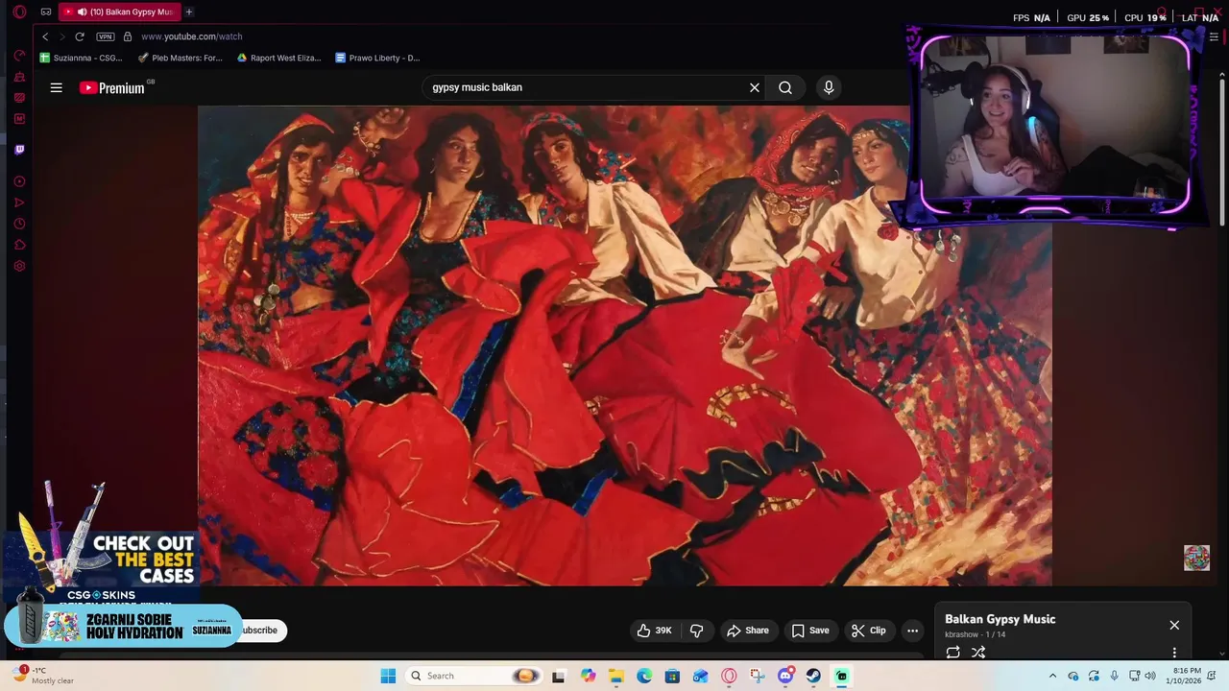The width and height of the screenshot is (1229, 691).
Task: Share the video
Action: [748, 631]
